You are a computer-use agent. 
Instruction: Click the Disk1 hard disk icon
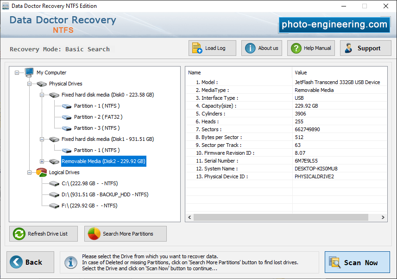point(54,139)
